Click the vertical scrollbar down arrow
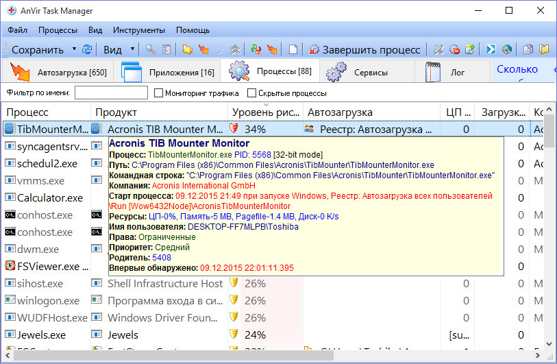The height and width of the screenshot is (364, 557). pos(549,343)
